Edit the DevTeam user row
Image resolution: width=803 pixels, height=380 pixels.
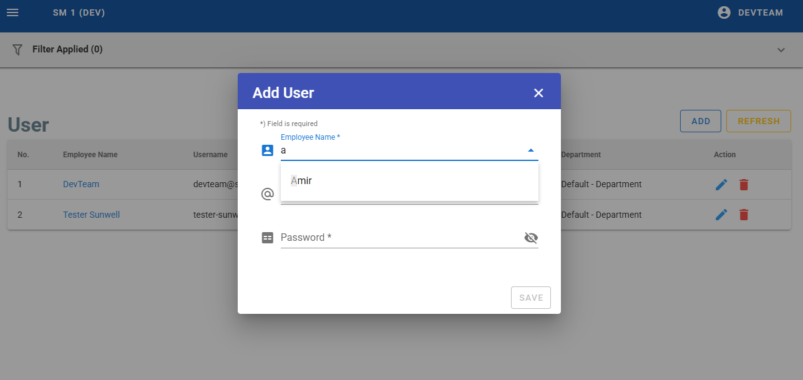pos(721,185)
